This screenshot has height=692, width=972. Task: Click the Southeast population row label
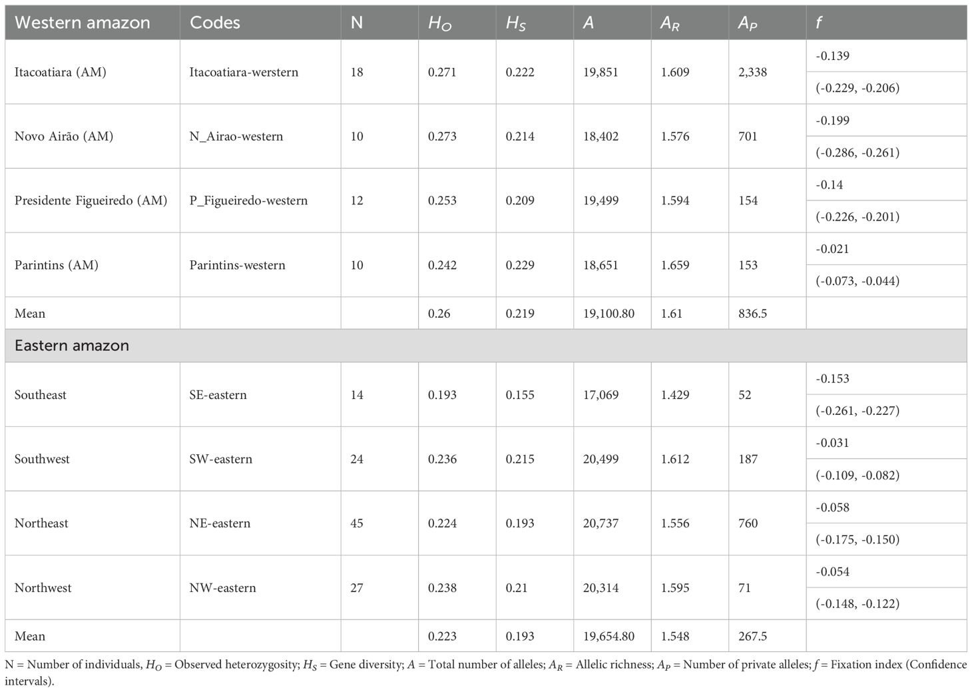pos(41,395)
